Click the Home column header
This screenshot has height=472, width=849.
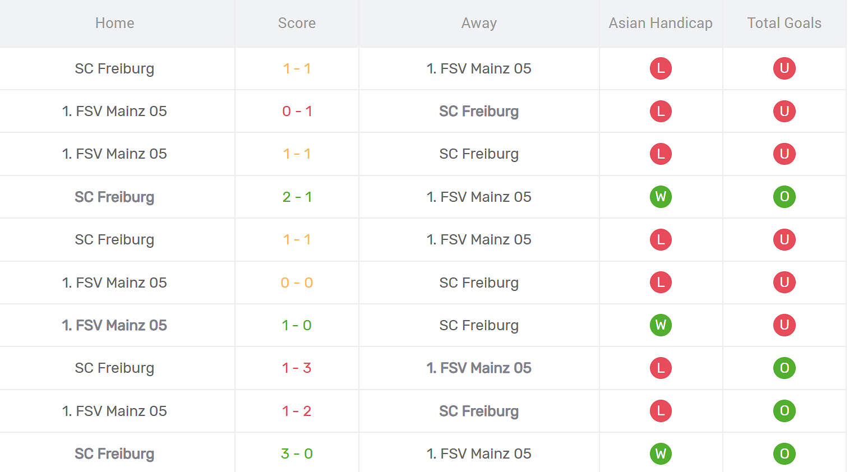[114, 23]
